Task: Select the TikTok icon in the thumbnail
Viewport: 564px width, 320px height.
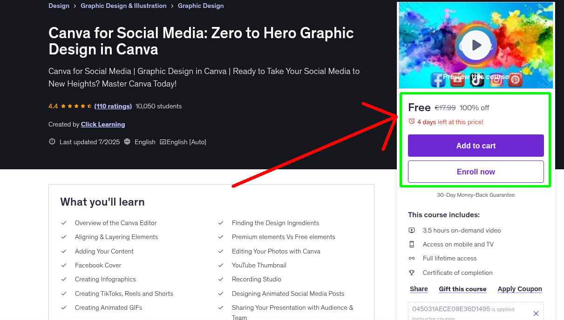Action: click(x=476, y=80)
